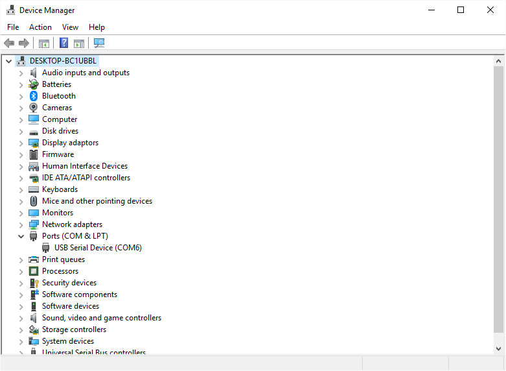Open the View menu

[70, 27]
